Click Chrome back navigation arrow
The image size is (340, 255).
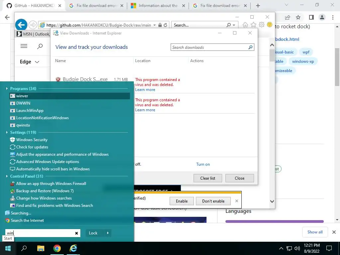pos(7,17)
